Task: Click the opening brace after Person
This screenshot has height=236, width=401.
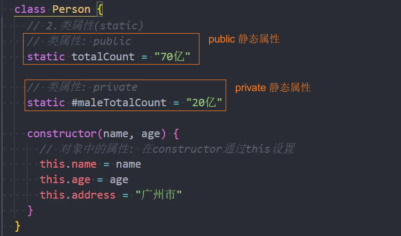Action: point(100,10)
